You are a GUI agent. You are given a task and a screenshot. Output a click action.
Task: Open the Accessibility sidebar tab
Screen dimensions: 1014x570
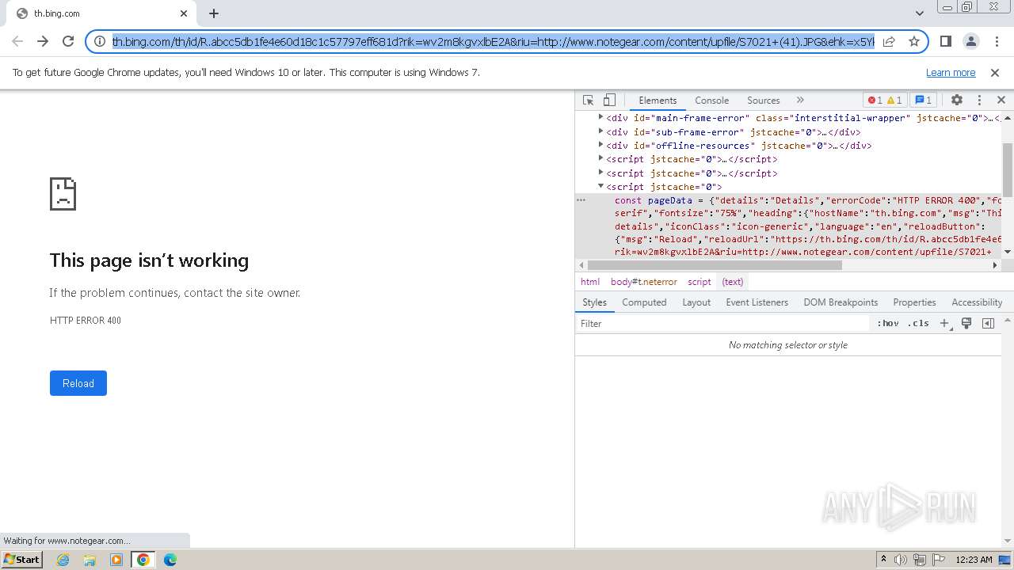tap(976, 302)
